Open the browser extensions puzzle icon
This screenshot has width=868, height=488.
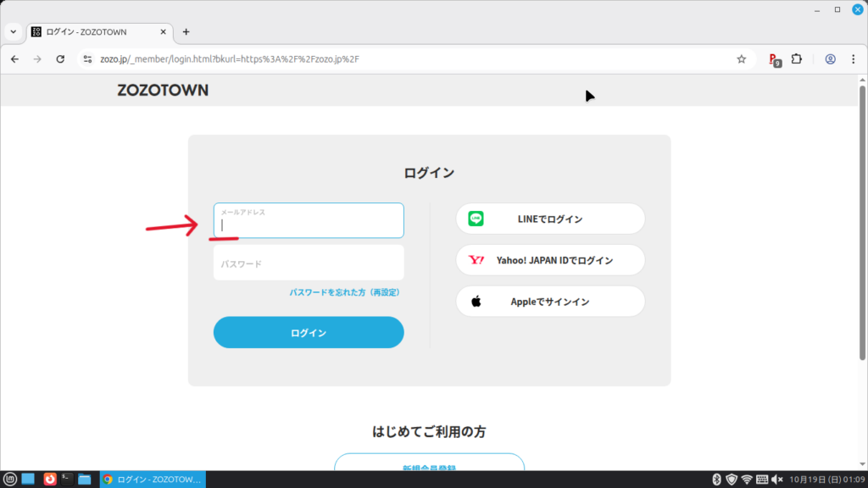pos(797,59)
